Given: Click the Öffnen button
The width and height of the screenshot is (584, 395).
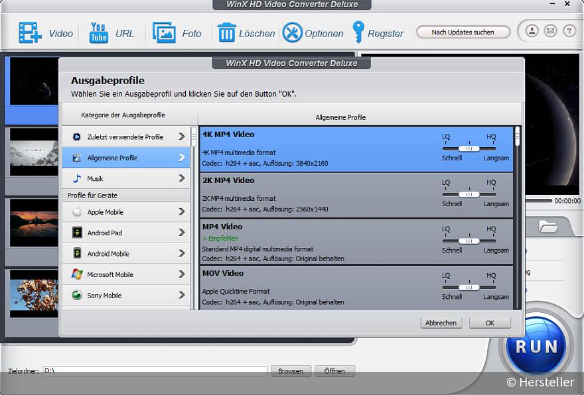Looking at the screenshot, I should point(334,371).
